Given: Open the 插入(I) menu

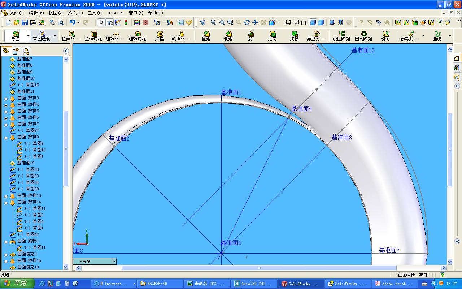Looking at the screenshot, I should point(75,13).
